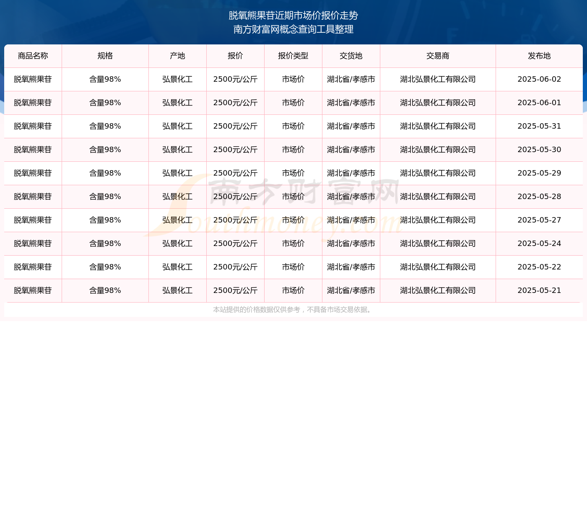Click the date cell 2025-06-02
This screenshot has width=587, height=505.
coord(539,79)
